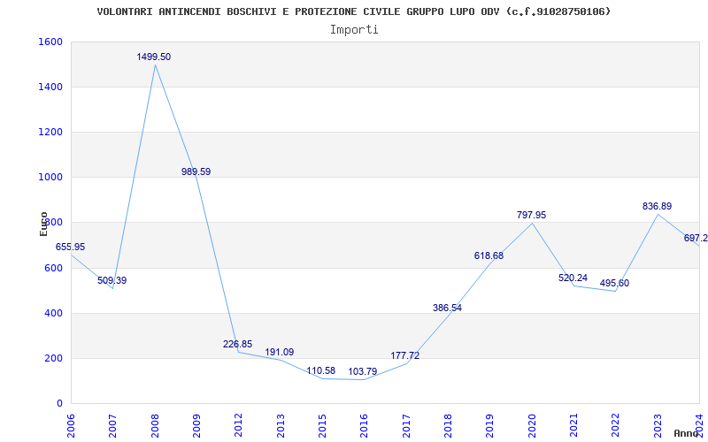Image resolution: width=708 pixels, height=442 pixels.
Task: Click the Importi chart subtitle
Action: pyautogui.click(x=354, y=30)
